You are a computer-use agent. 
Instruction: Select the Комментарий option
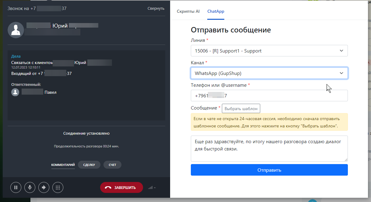point(63,165)
